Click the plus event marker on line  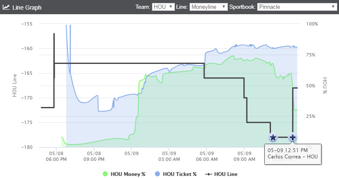(x=293, y=137)
